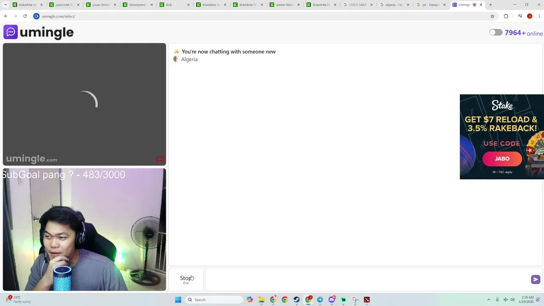544x306 pixels.
Task: Click your own webcam preview
Action: (84, 229)
